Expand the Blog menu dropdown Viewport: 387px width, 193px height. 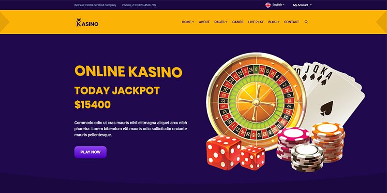(274, 22)
